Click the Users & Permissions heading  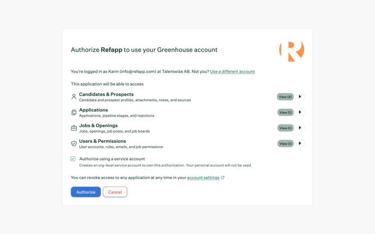coord(102,141)
